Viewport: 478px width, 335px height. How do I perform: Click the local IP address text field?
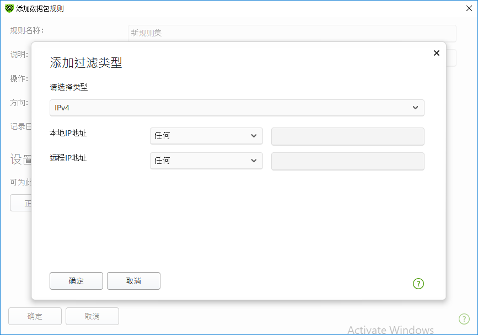pyautogui.click(x=347, y=136)
